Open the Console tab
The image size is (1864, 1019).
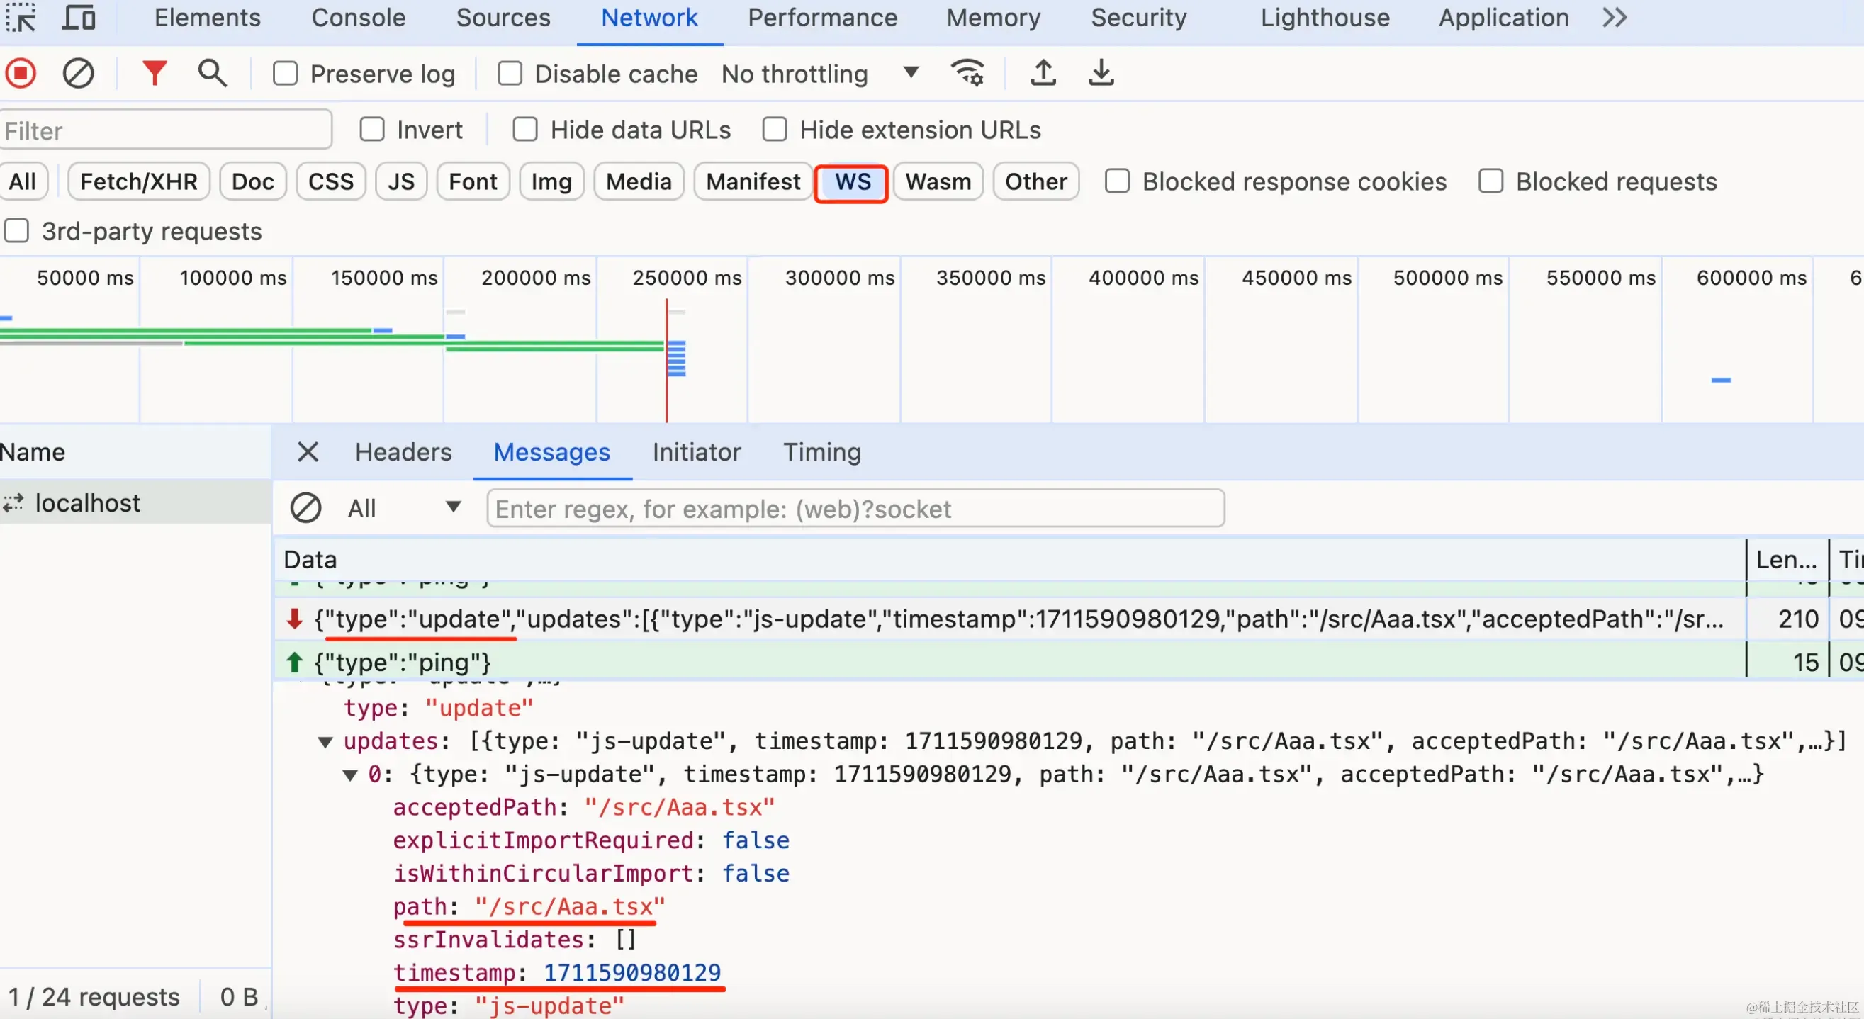tap(358, 18)
